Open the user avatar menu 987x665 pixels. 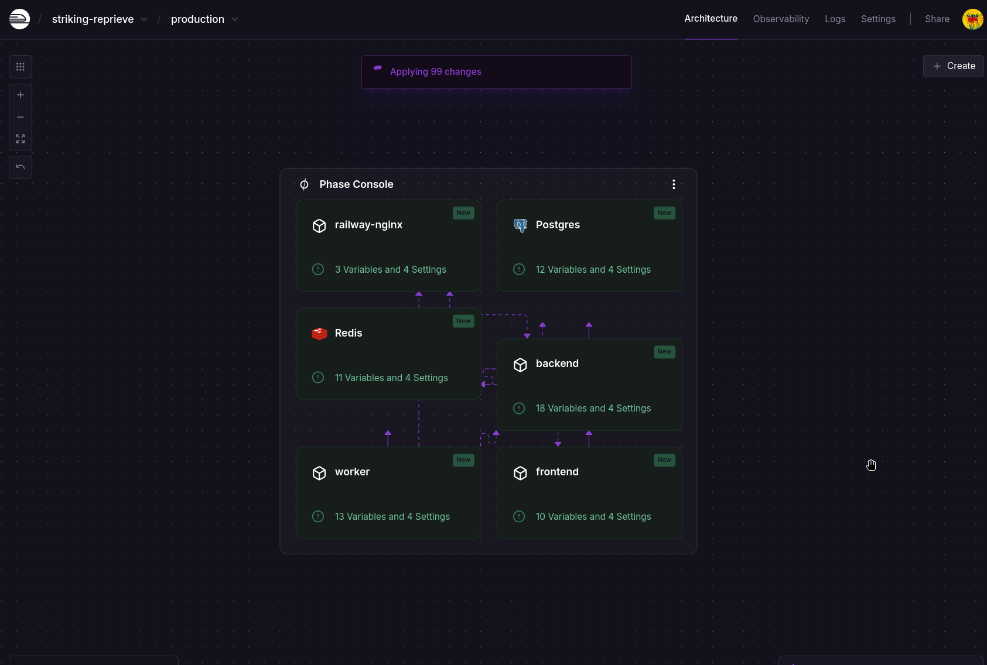(x=972, y=19)
